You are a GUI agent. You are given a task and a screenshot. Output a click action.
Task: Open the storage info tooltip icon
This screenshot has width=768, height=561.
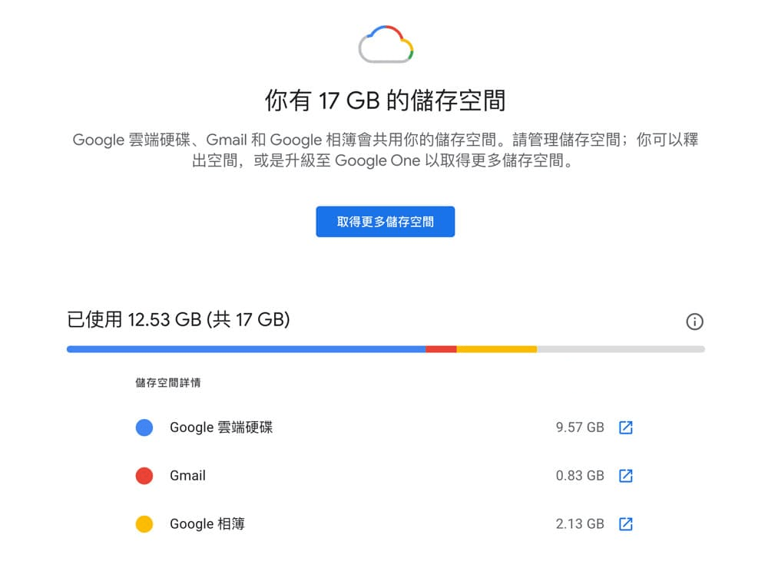point(695,322)
